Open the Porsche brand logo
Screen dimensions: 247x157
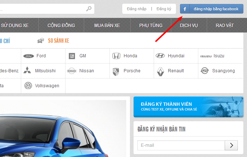pyautogui.click(x=116, y=71)
